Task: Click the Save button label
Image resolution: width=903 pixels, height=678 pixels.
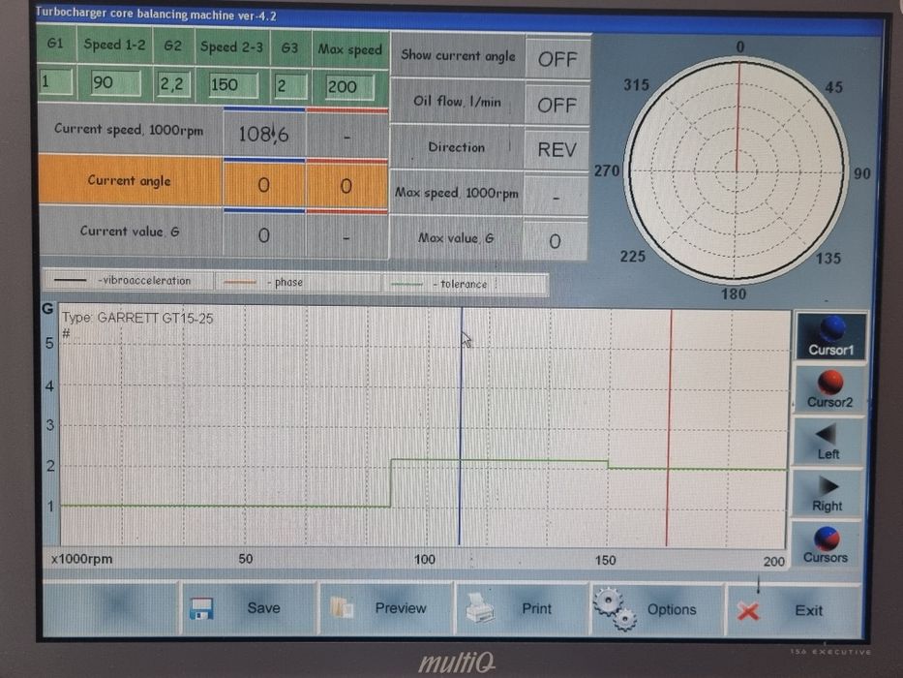Action: (x=264, y=608)
